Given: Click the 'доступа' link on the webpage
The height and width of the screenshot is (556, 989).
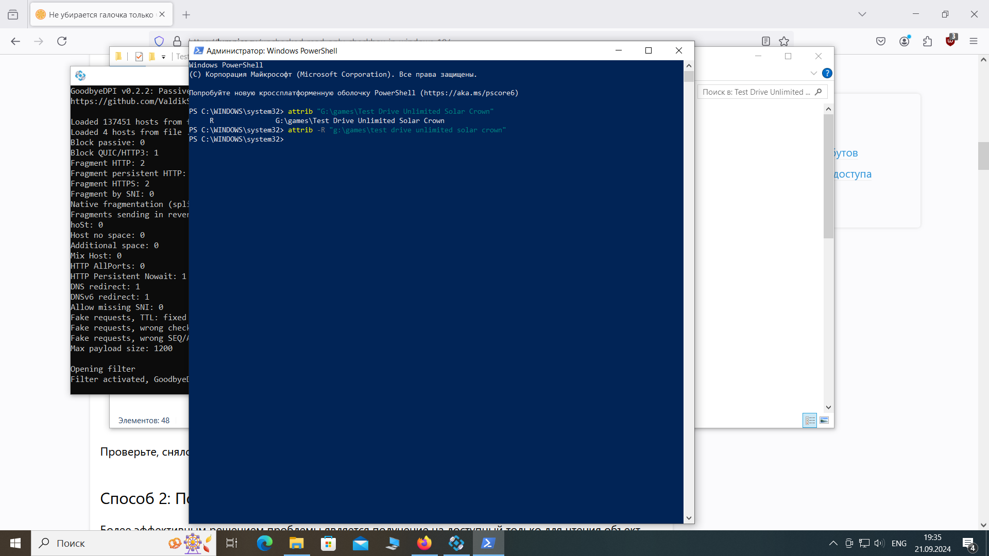Looking at the screenshot, I should click(852, 174).
